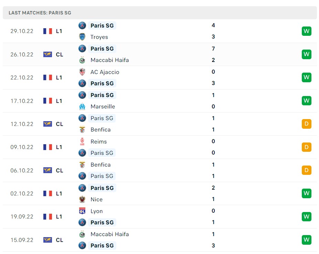The image size is (319, 254).
Task: Select the orange D badge for the Benfica away draw
Action: tap(306, 170)
